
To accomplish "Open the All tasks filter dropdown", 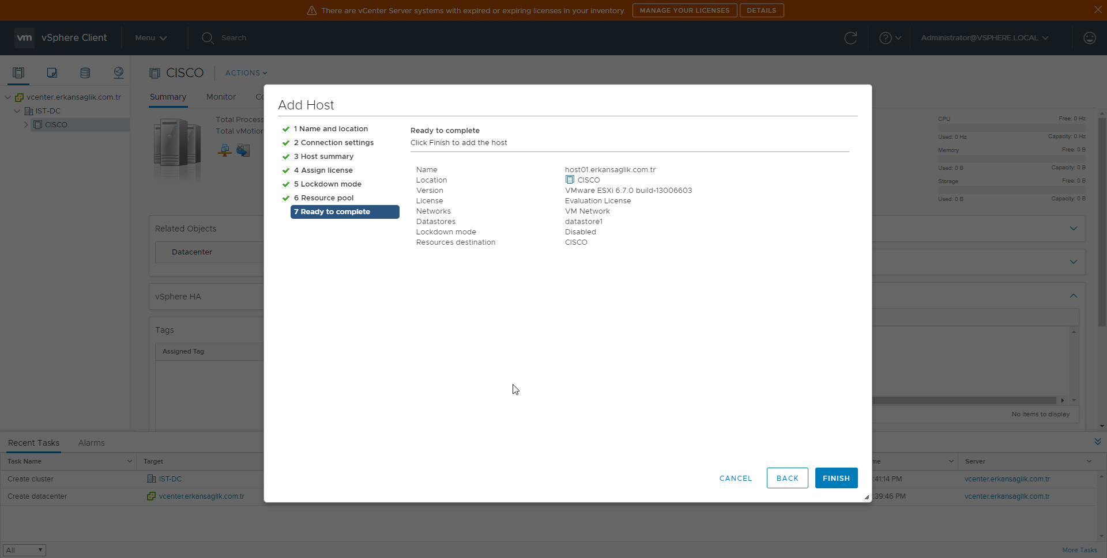I will click(x=24, y=550).
